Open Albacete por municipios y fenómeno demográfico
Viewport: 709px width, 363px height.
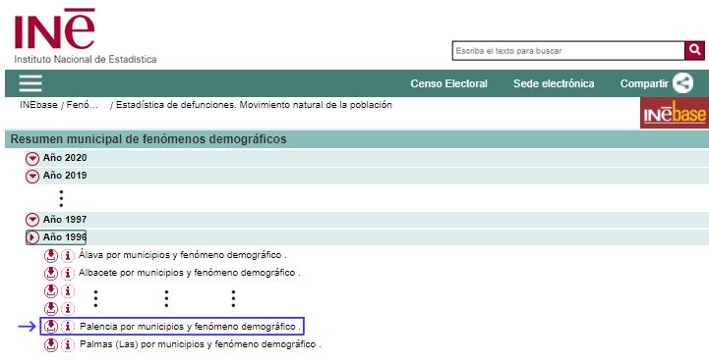[189, 273]
